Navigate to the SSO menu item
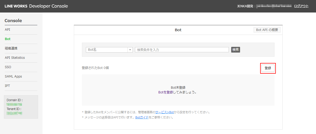 (x=8, y=67)
